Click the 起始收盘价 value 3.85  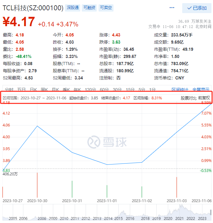(x=95, y=98)
